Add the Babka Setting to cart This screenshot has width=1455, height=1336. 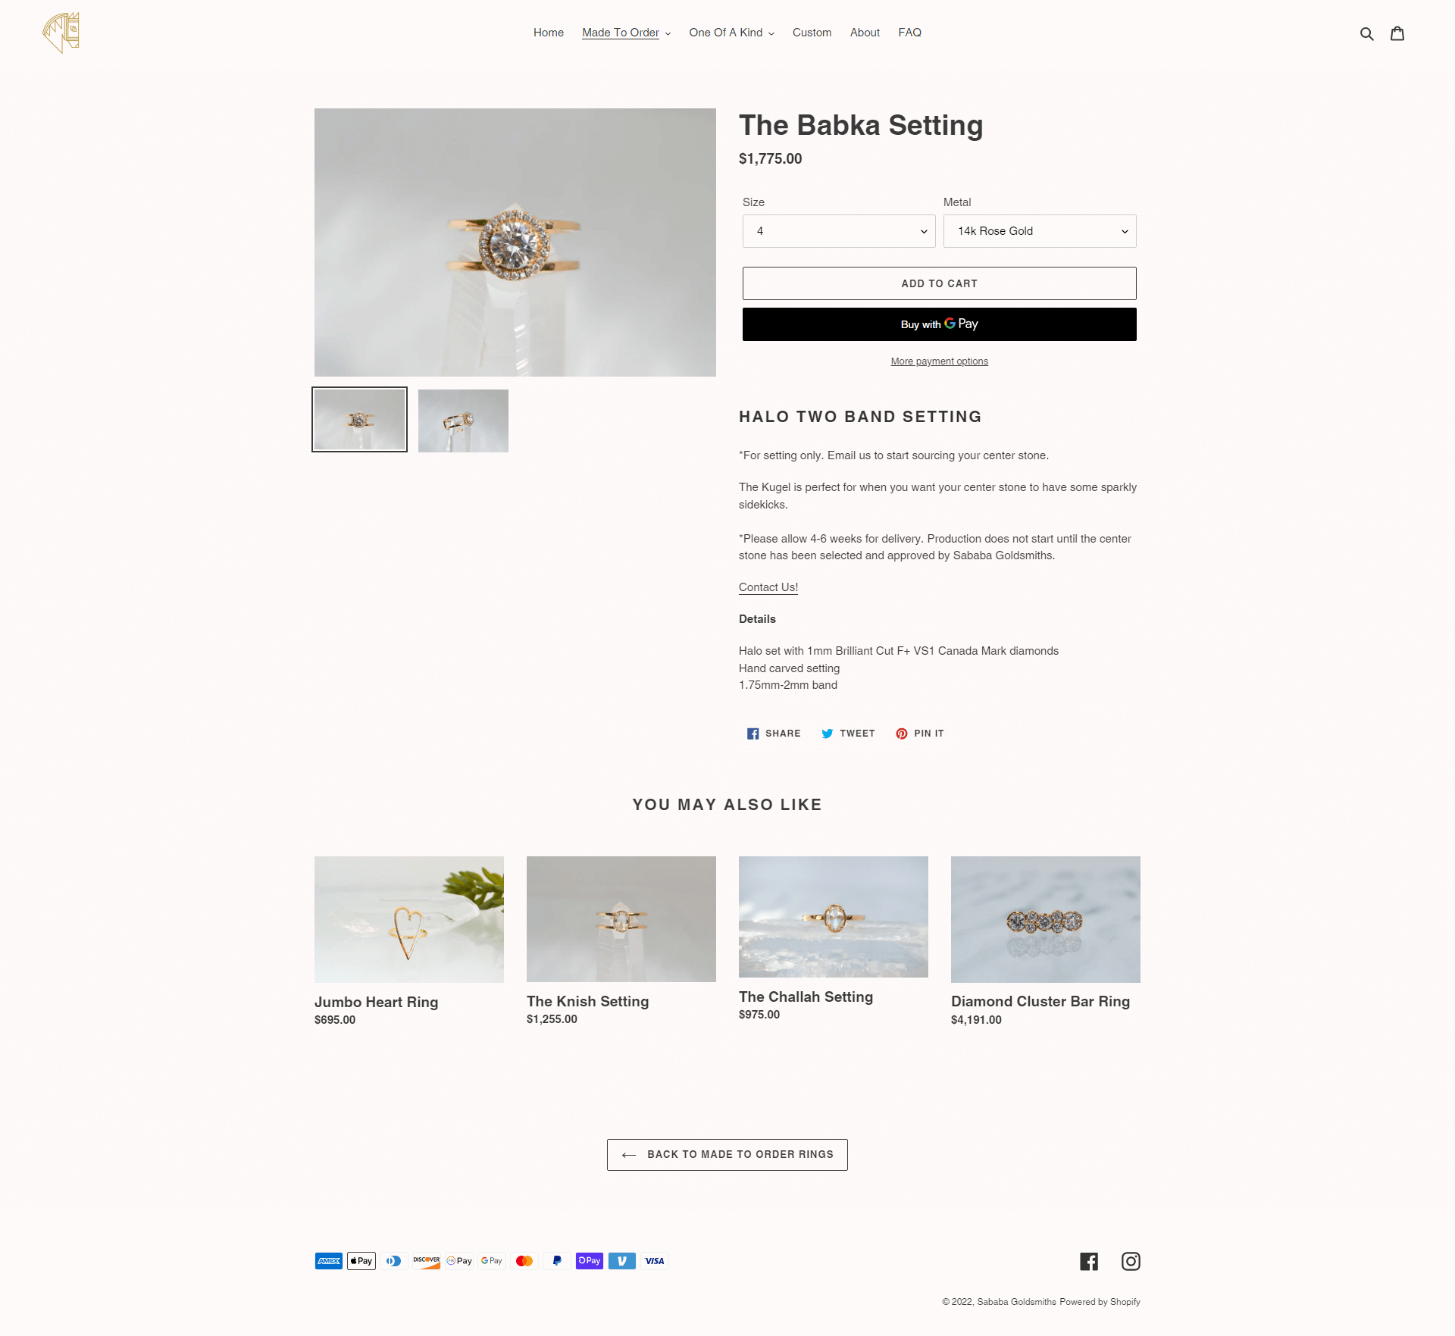click(939, 283)
